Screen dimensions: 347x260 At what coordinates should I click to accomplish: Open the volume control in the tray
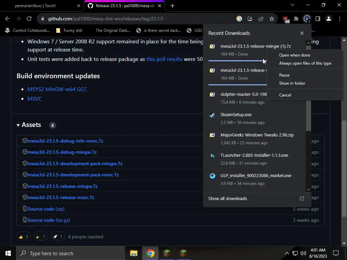(303, 253)
